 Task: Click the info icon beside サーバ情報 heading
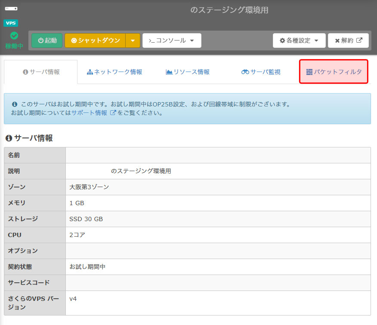[9, 138]
